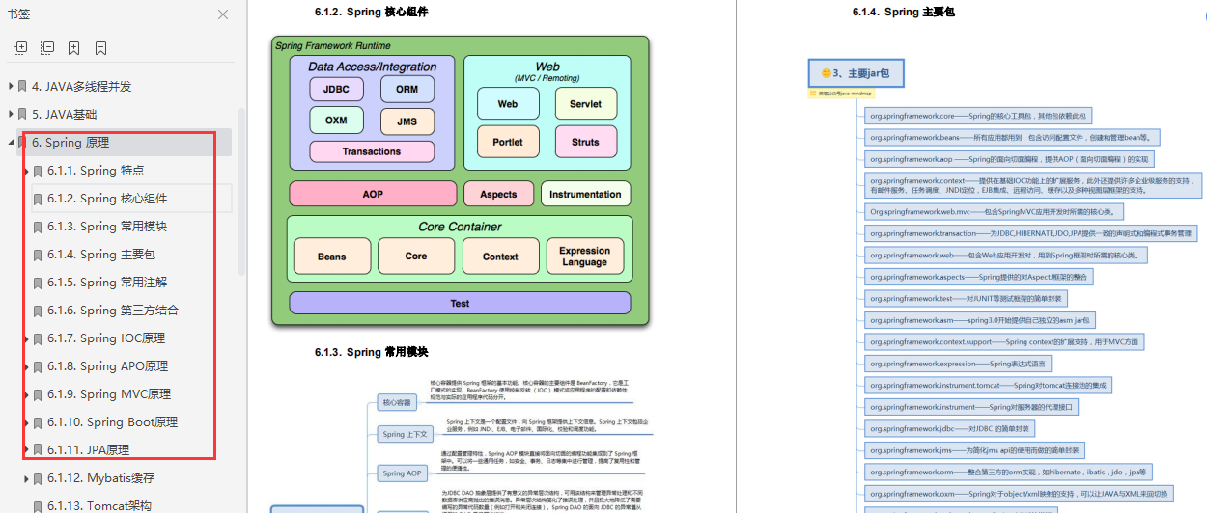Expand the 6.1.1. Spring 特点 bookmark
This screenshot has width=1207, height=513.
tap(26, 171)
